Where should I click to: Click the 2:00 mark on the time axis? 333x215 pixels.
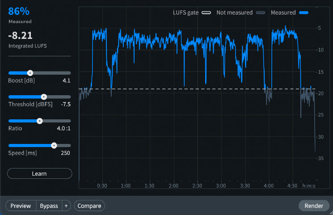173,185
